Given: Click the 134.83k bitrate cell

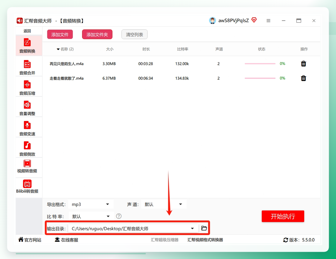Looking at the screenshot, I should pos(182,78).
